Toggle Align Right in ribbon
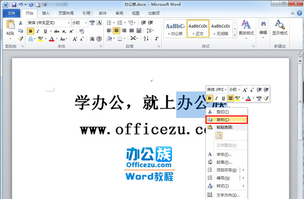 [x=124, y=31]
